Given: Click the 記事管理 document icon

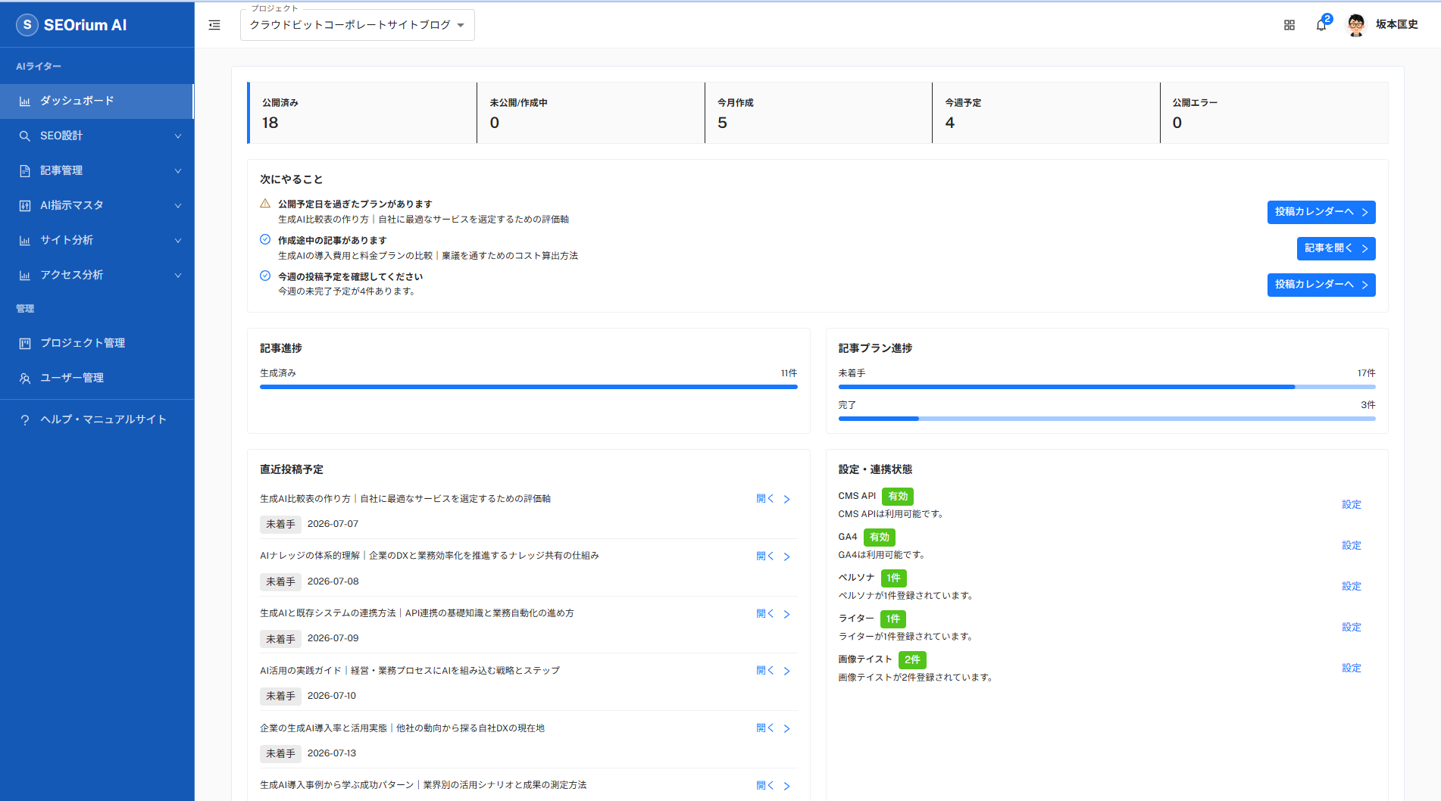Looking at the screenshot, I should point(25,170).
